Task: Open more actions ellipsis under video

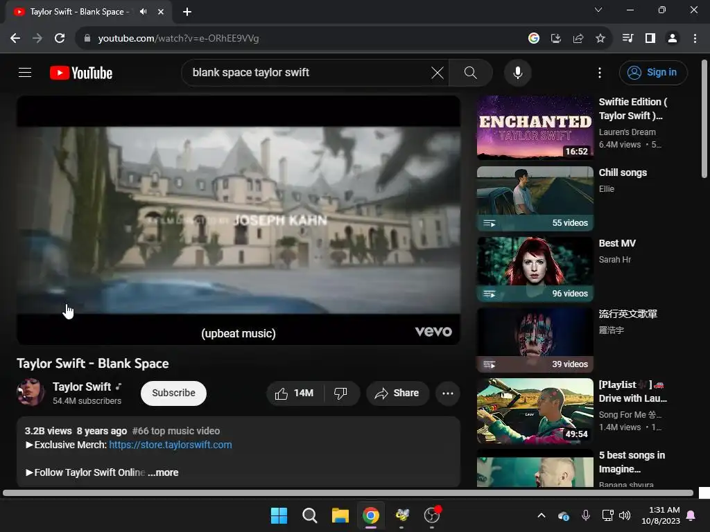Action: [x=447, y=393]
